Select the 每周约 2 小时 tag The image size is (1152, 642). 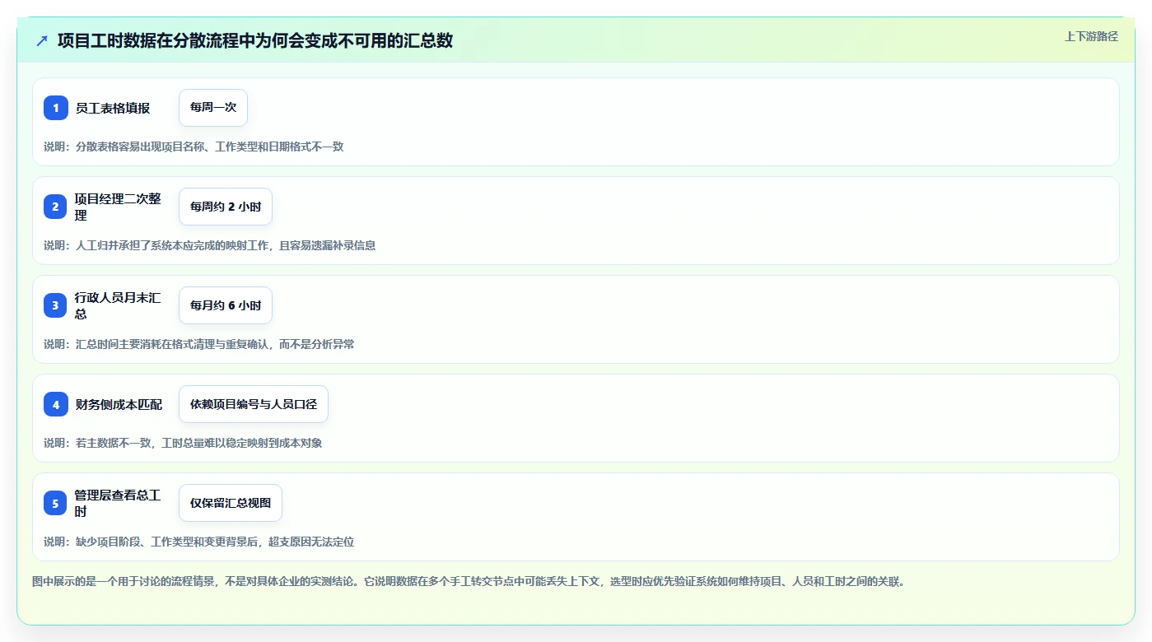pyautogui.click(x=226, y=207)
